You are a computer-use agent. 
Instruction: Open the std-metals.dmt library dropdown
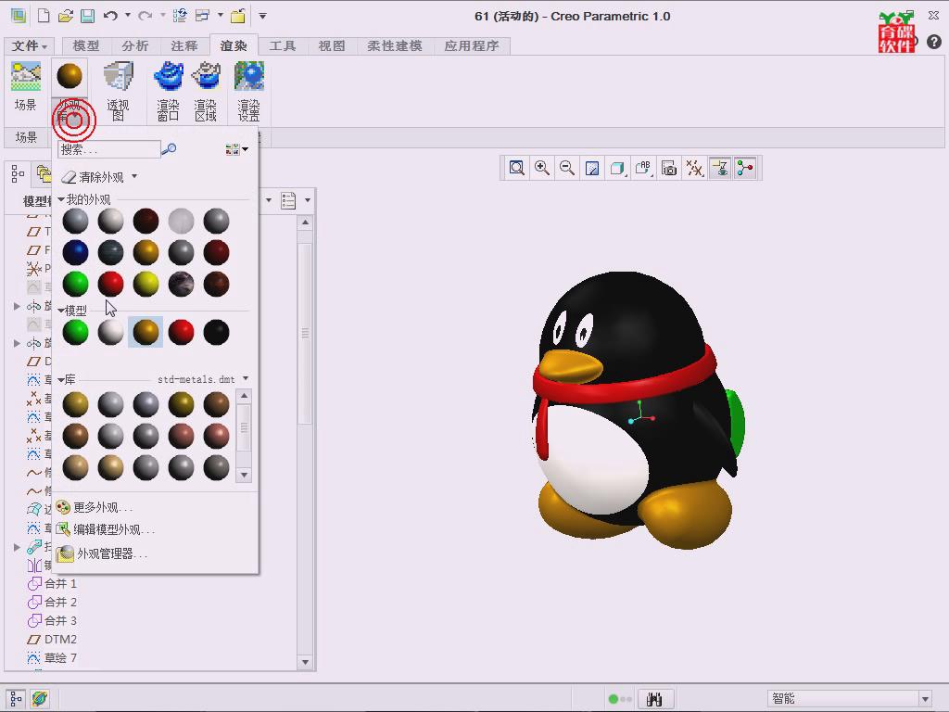click(x=245, y=378)
